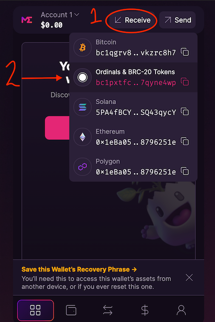Click the Receive button
This screenshot has width=215, height=322.
(x=132, y=20)
